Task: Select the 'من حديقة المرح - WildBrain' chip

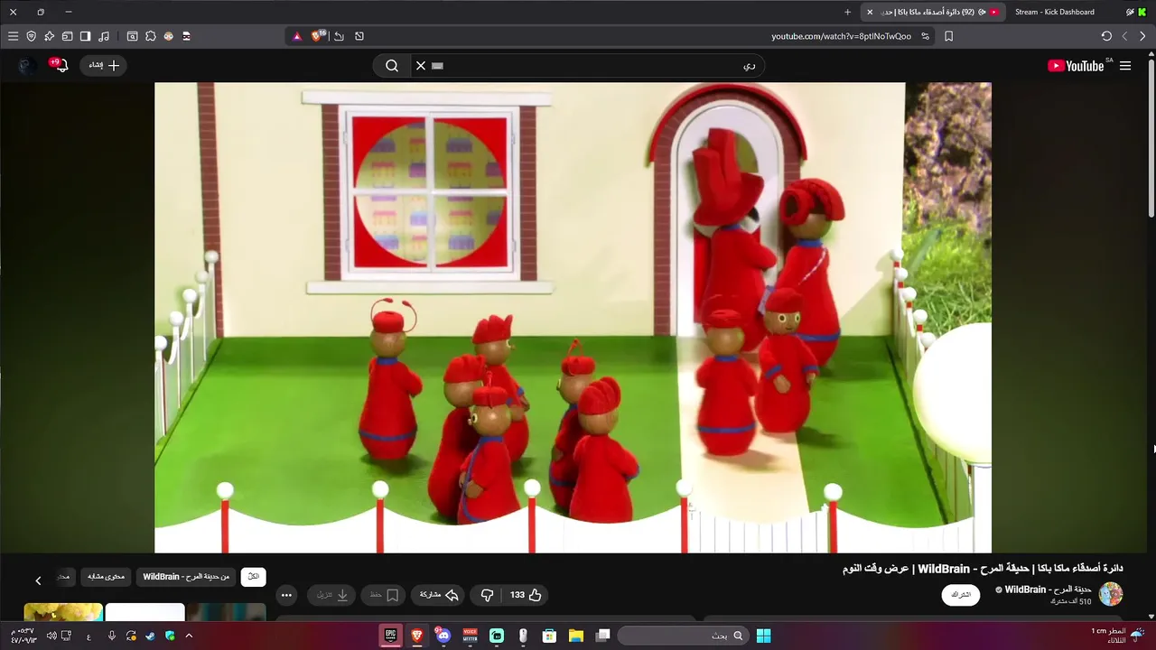Action: (186, 576)
